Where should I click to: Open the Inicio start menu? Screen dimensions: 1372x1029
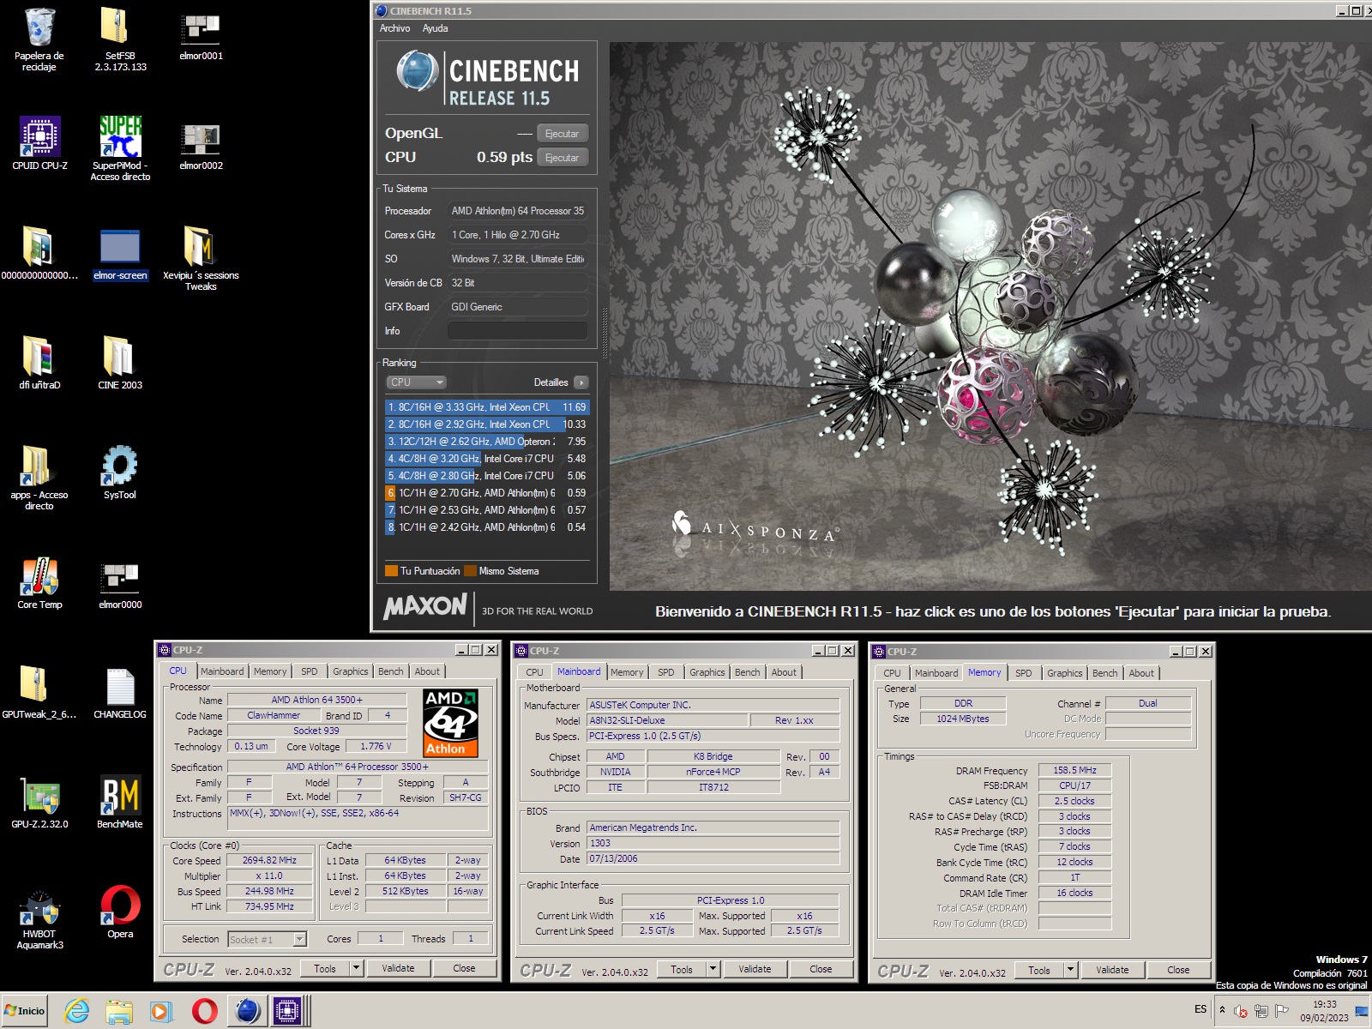[25, 1011]
